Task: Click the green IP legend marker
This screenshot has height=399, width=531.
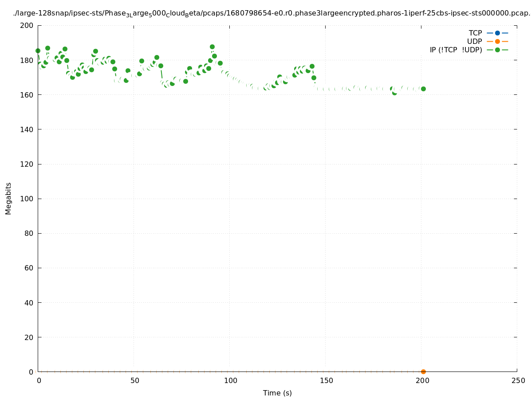Action: click(497, 50)
